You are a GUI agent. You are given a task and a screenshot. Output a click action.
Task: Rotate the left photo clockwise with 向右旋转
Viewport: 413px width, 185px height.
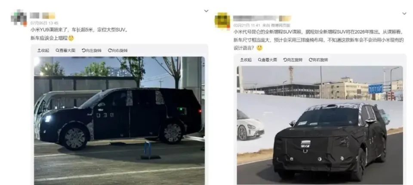click(x=118, y=51)
